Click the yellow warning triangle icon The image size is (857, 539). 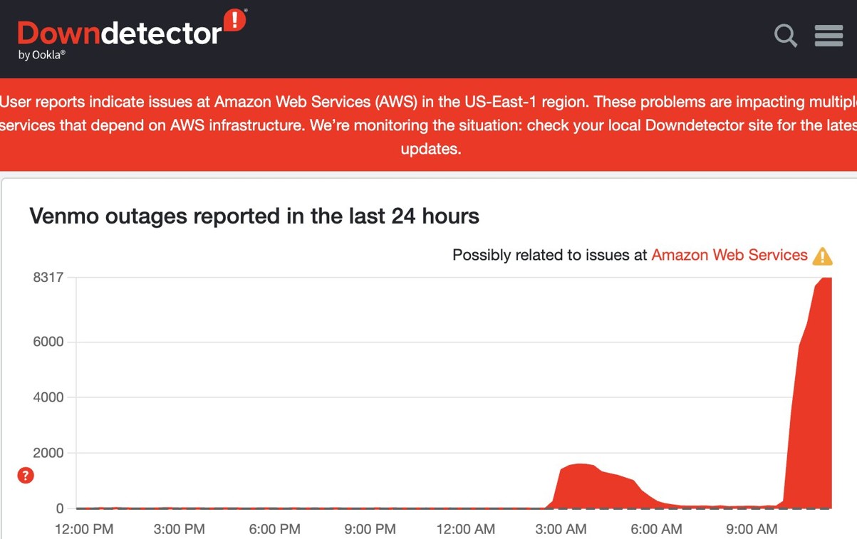[823, 256]
